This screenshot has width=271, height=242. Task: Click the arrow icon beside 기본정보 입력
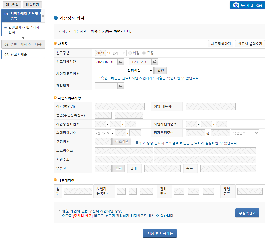point(56,18)
